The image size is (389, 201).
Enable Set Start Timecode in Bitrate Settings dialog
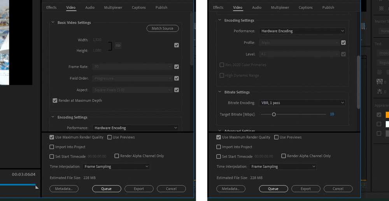(218, 156)
